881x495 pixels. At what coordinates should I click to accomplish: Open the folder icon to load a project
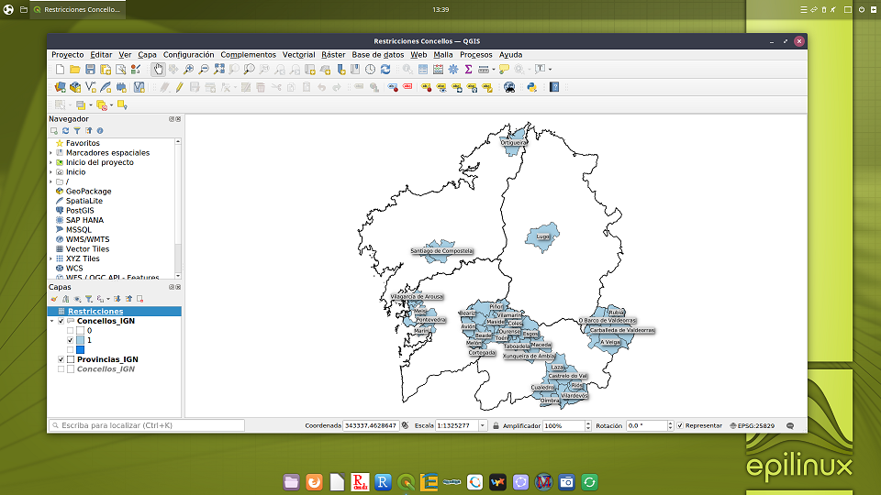75,69
